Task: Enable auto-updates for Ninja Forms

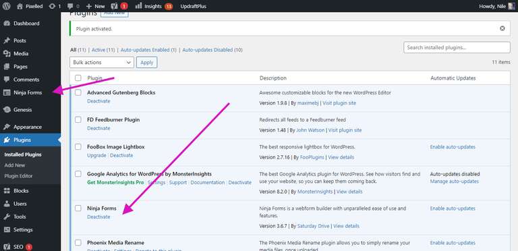Action: pos(453,208)
